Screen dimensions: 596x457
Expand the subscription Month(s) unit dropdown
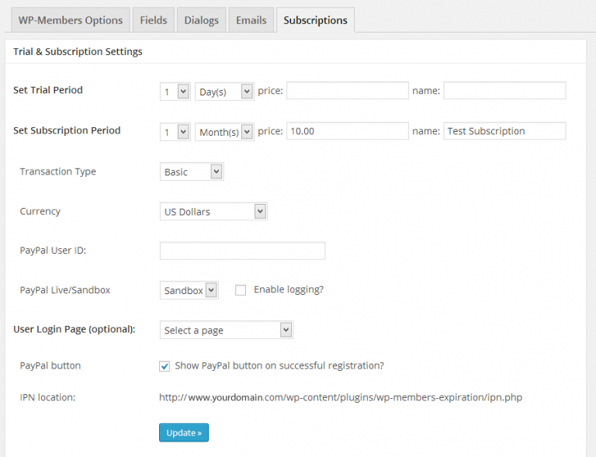point(224,132)
